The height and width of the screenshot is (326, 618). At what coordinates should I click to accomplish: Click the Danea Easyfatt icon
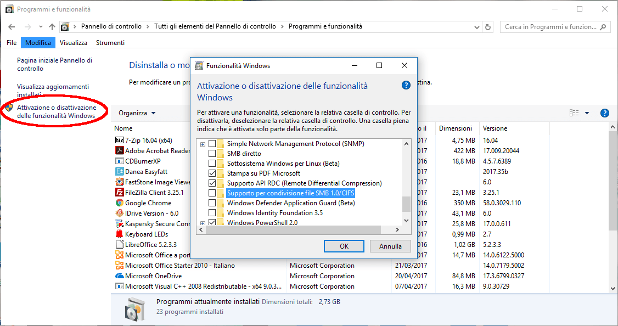click(120, 171)
